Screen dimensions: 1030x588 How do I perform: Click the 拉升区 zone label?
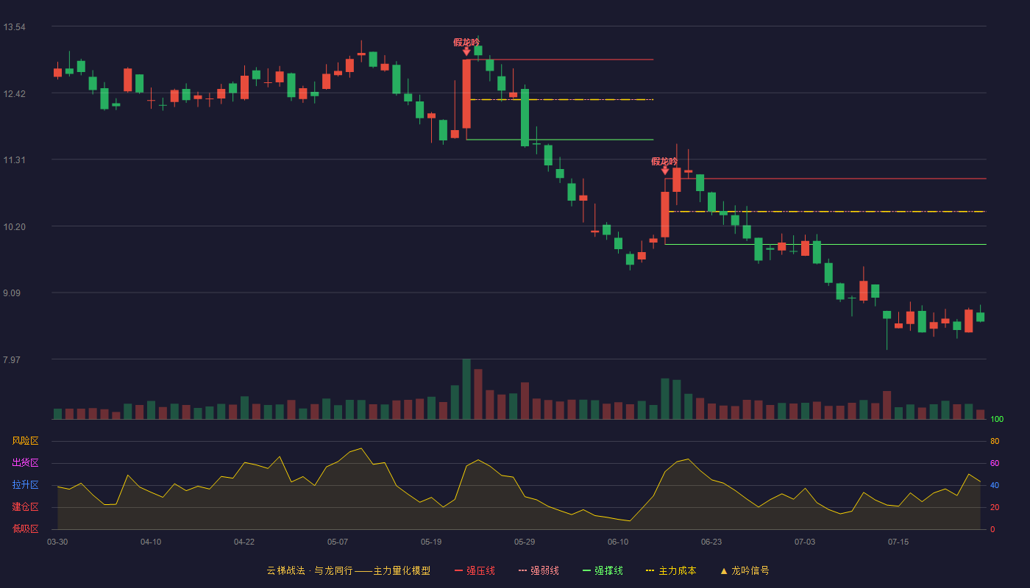25,485
